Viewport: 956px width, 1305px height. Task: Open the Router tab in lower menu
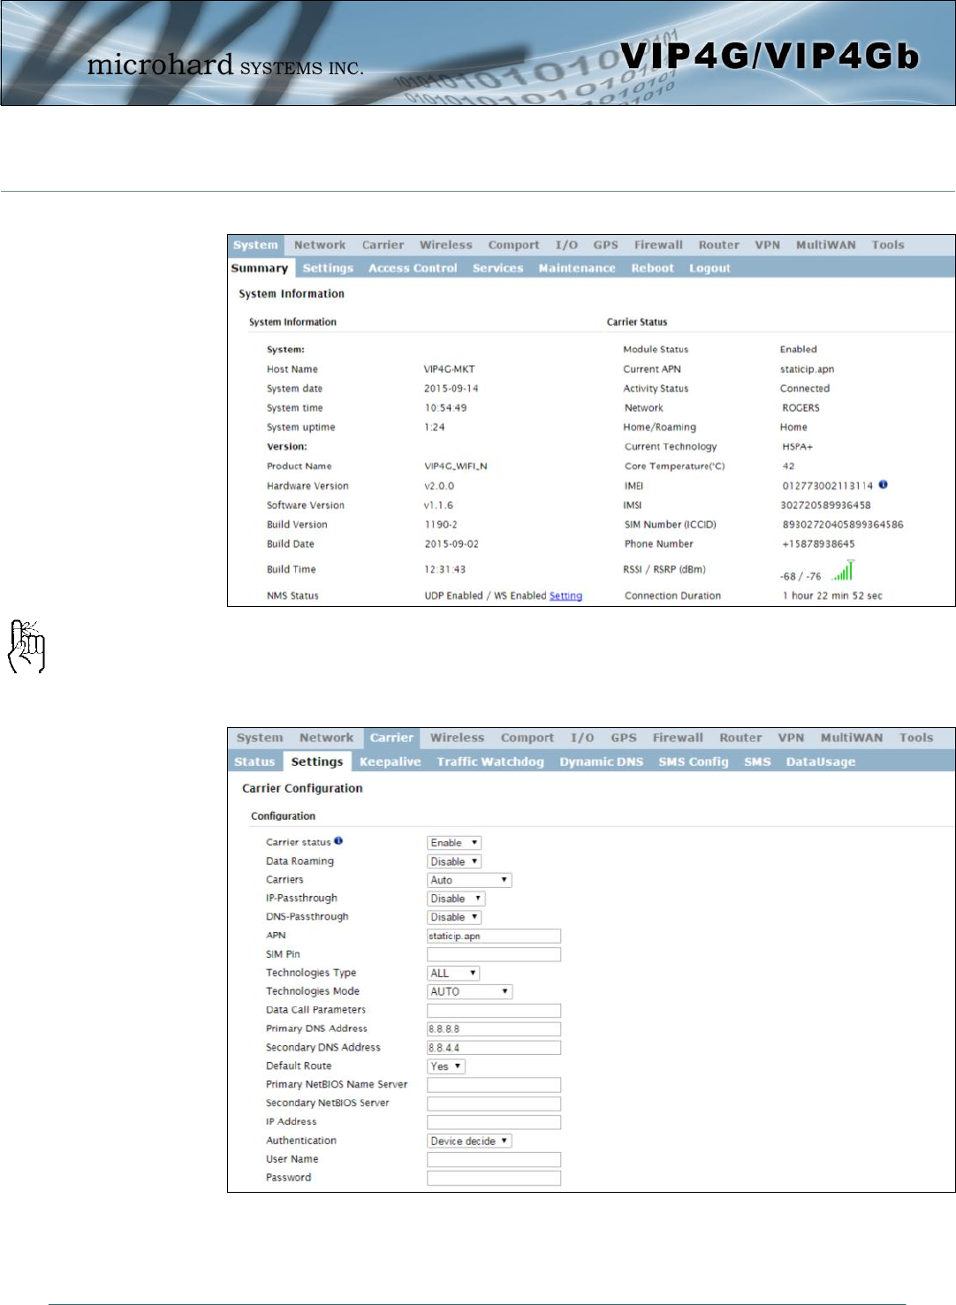[740, 738]
